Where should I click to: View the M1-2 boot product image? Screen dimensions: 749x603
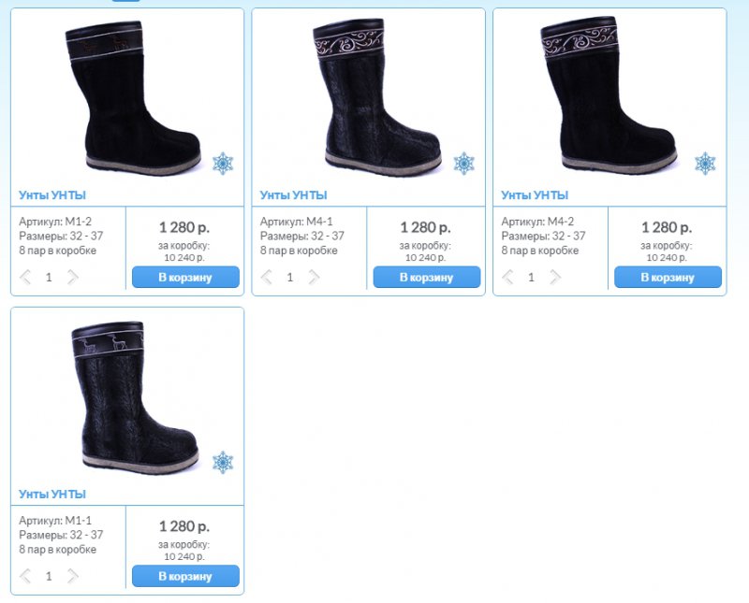pyautogui.click(x=133, y=98)
